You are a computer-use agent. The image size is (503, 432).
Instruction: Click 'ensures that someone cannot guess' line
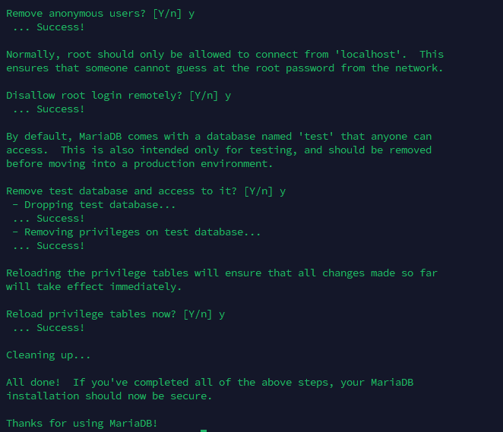[225, 68]
